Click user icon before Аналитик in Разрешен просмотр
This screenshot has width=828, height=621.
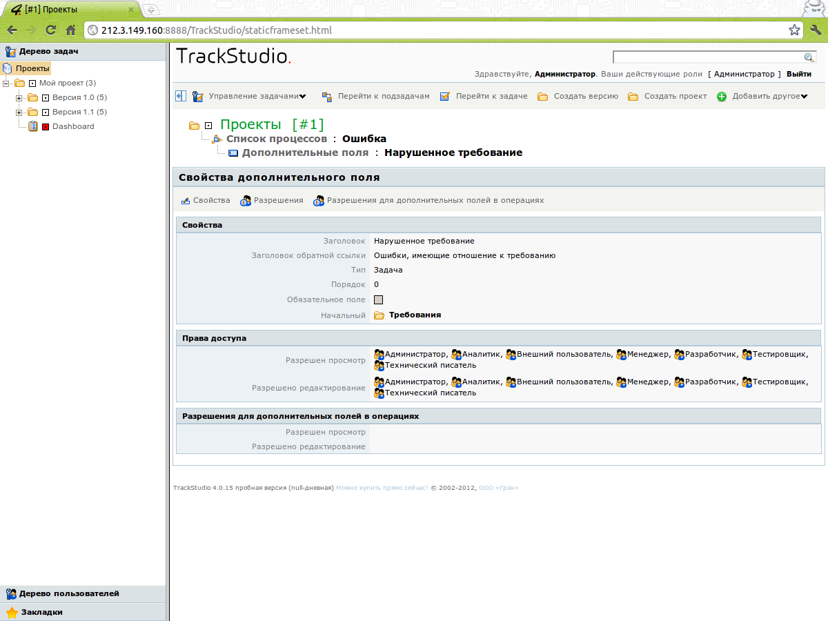456,354
